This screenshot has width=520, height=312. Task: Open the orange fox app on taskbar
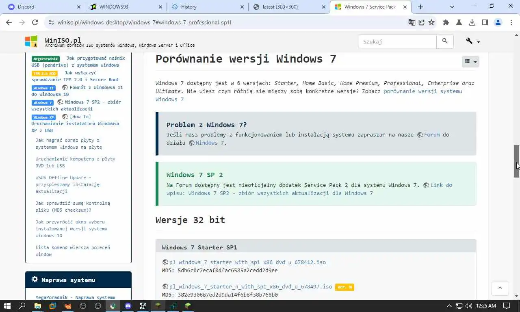(x=68, y=305)
